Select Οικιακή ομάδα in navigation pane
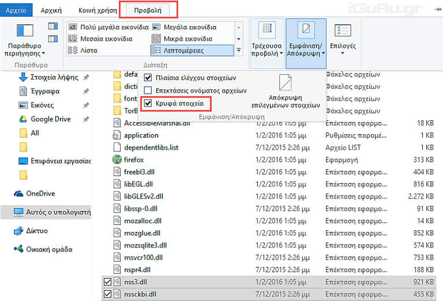 [x=43, y=249]
